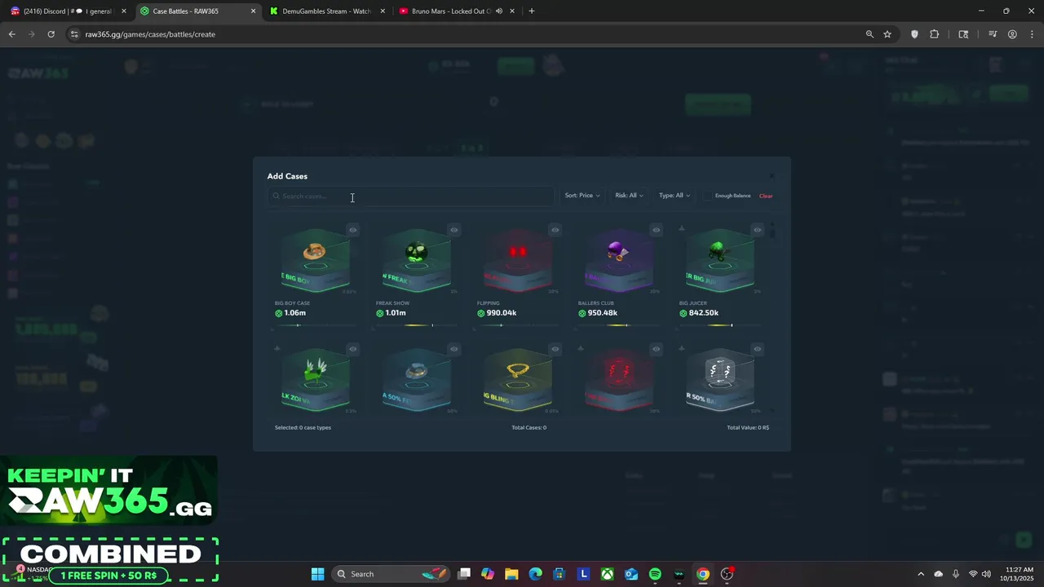Add the Freak Show case thumbnail

click(x=417, y=259)
